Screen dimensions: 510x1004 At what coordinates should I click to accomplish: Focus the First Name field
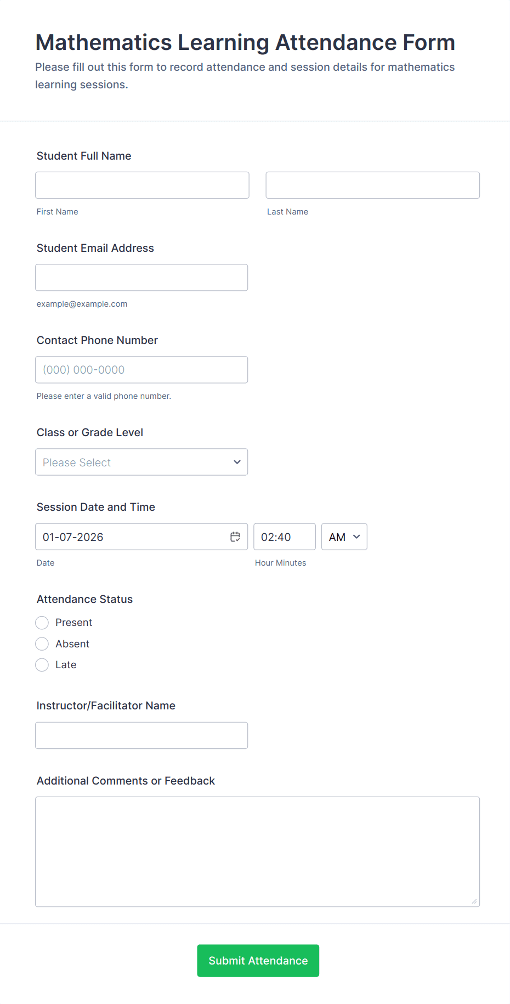(142, 185)
